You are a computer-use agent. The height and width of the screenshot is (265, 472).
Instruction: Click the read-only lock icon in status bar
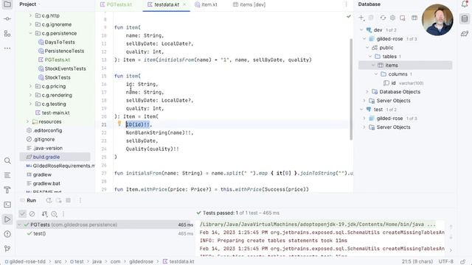pyautogui.click(x=463, y=262)
